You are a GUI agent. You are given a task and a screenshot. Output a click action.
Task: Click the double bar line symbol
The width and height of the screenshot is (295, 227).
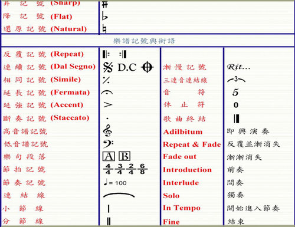pos(109,221)
